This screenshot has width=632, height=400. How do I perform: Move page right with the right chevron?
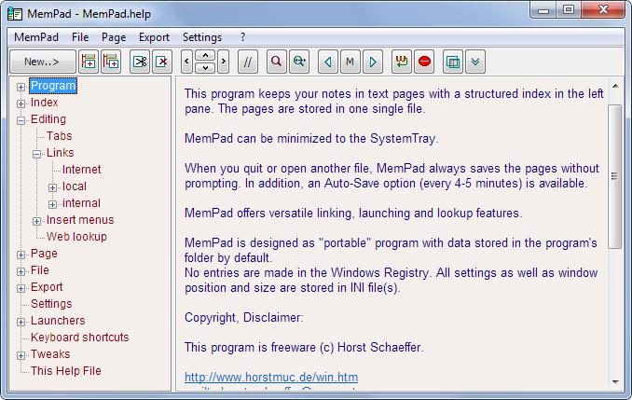(x=224, y=62)
